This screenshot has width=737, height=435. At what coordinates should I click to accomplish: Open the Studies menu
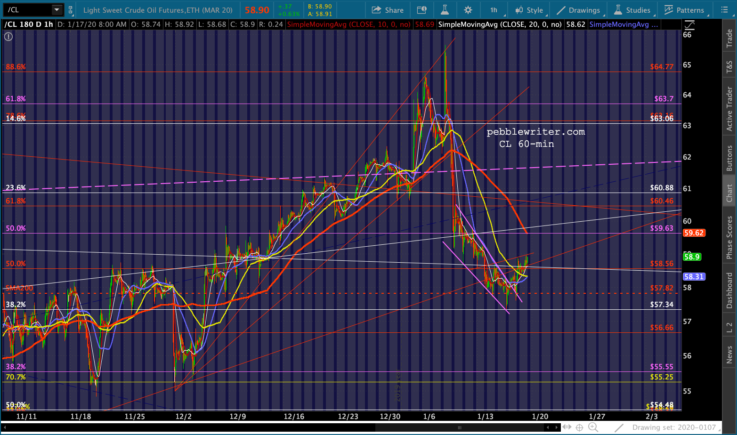tap(632, 10)
